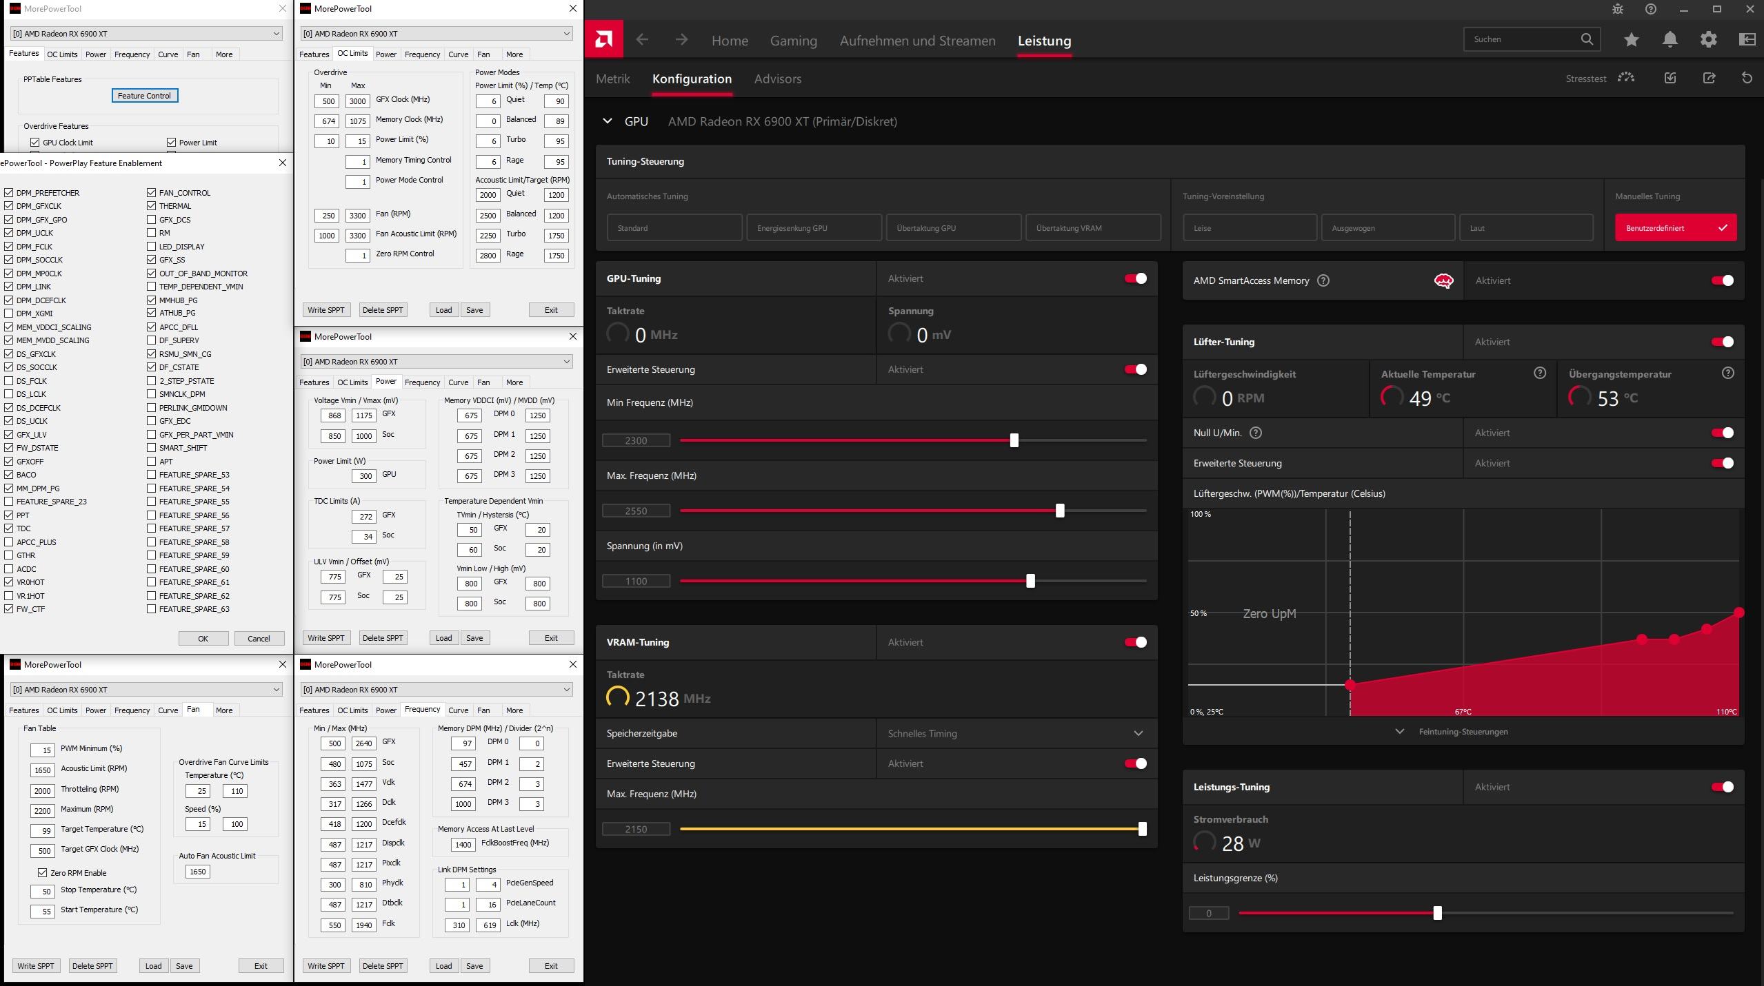Viewport: 1764px width, 986px height.
Task: Select the Leise tuning preset
Action: click(1250, 228)
